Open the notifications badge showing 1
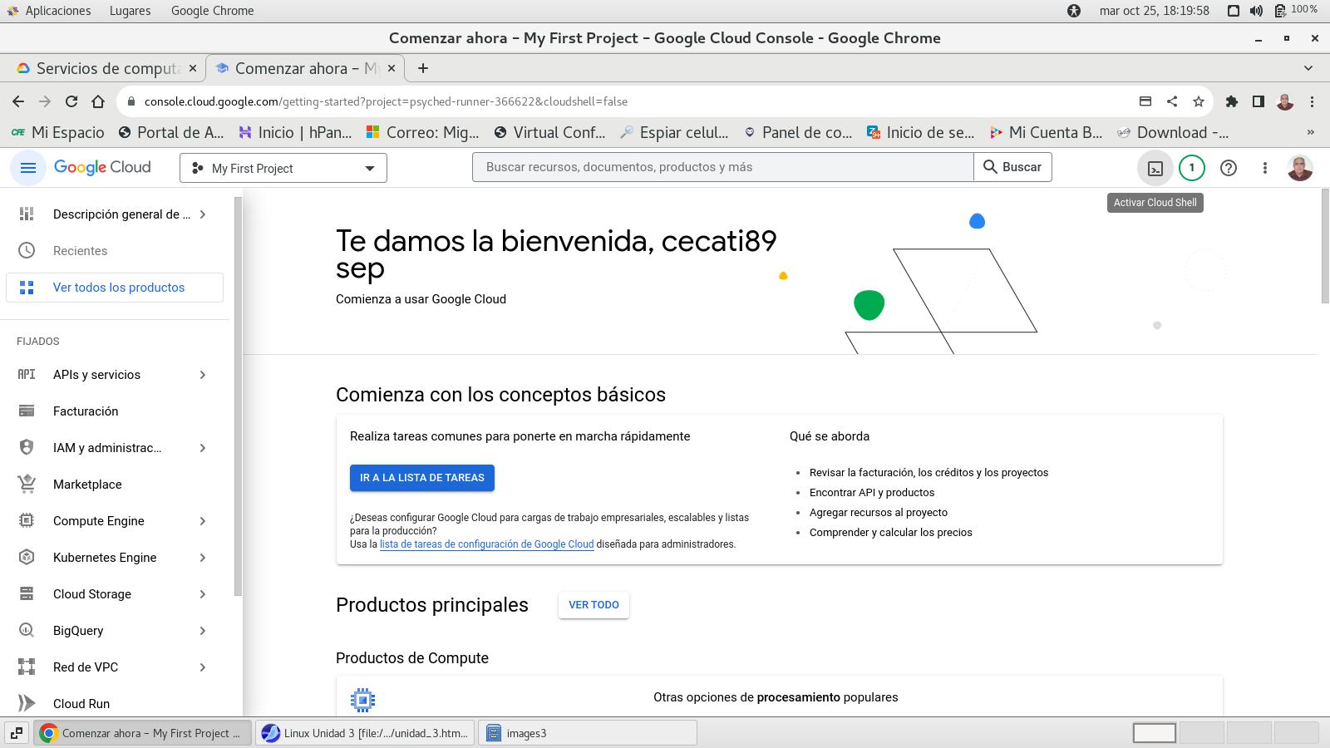Screen dimensions: 1330x748 1191,168
